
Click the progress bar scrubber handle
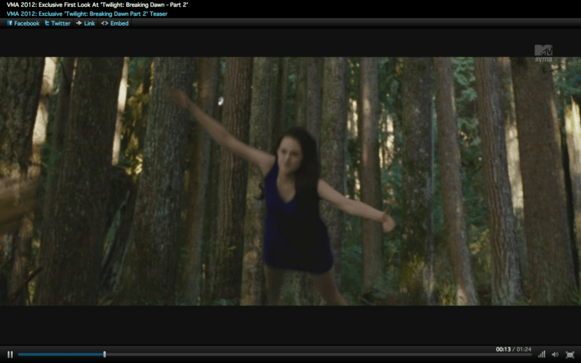pos(105,354)
